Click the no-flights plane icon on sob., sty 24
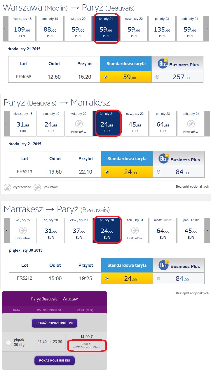This screenshot has width=211, height=377. [191, 124]
